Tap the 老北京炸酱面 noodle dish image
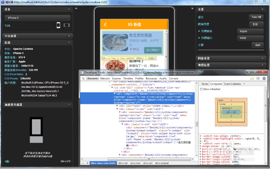The width and height of the screenshot is (270, 169). point(115,42)
